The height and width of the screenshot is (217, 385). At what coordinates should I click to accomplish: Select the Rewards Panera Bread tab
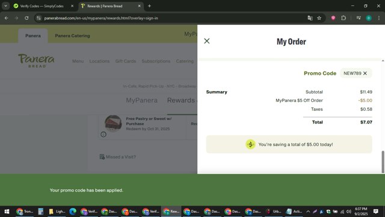(x=111, y=6)
